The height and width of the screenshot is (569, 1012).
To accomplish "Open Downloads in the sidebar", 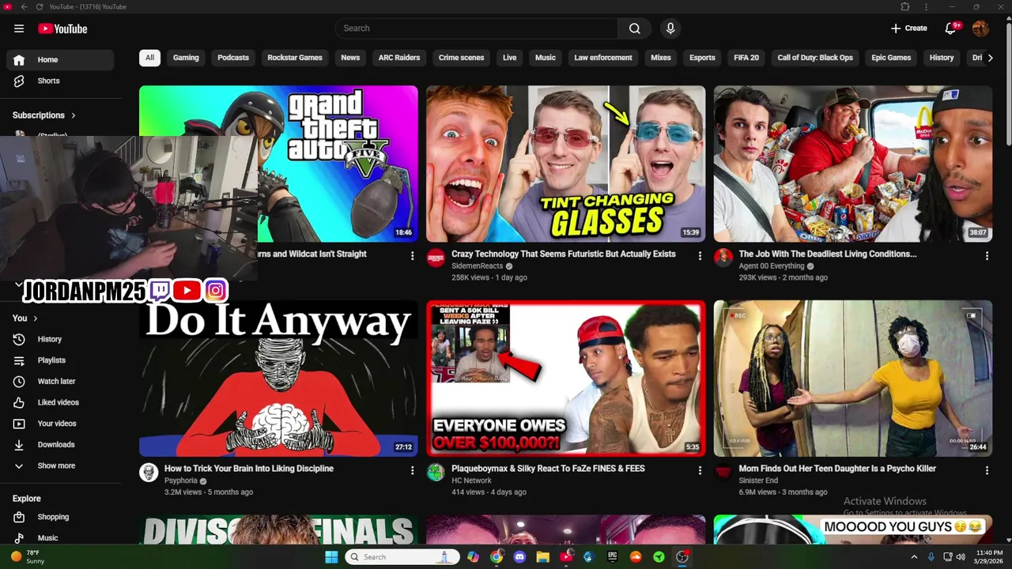I will pyautogui.click(x=60, y=444).
